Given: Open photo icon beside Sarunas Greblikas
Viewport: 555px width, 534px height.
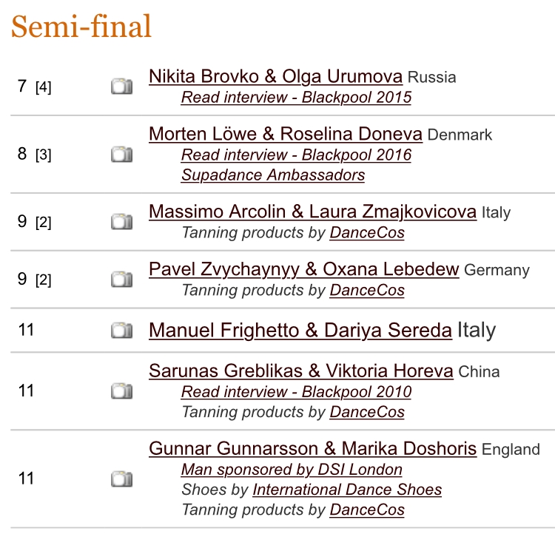Looking at the screenshot, I should pyautogui.click(x=122, y=391).
